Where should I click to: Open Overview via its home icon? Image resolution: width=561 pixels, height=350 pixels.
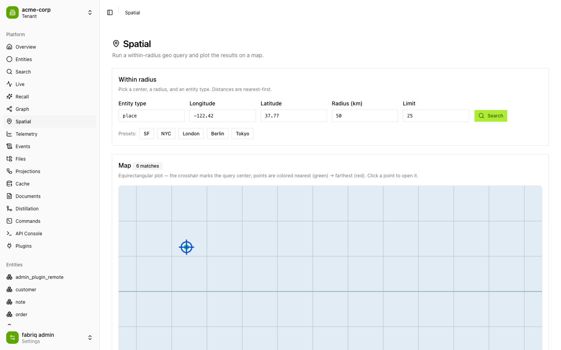[9, 47]
